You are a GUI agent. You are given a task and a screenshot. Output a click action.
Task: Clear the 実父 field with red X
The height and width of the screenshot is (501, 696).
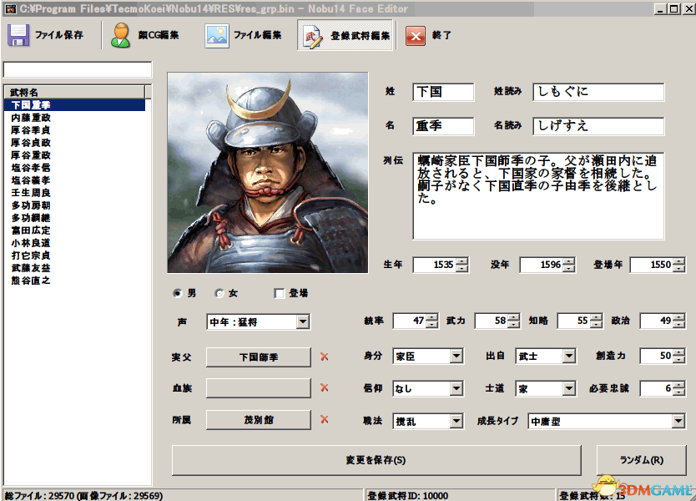(x=325, y=357)
